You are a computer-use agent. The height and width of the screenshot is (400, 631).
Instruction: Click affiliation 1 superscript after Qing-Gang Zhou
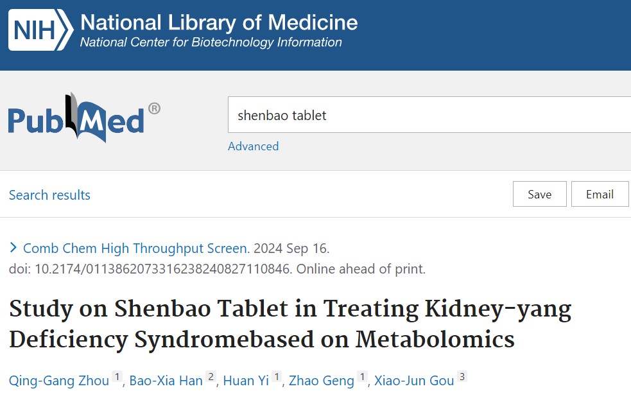117,378
